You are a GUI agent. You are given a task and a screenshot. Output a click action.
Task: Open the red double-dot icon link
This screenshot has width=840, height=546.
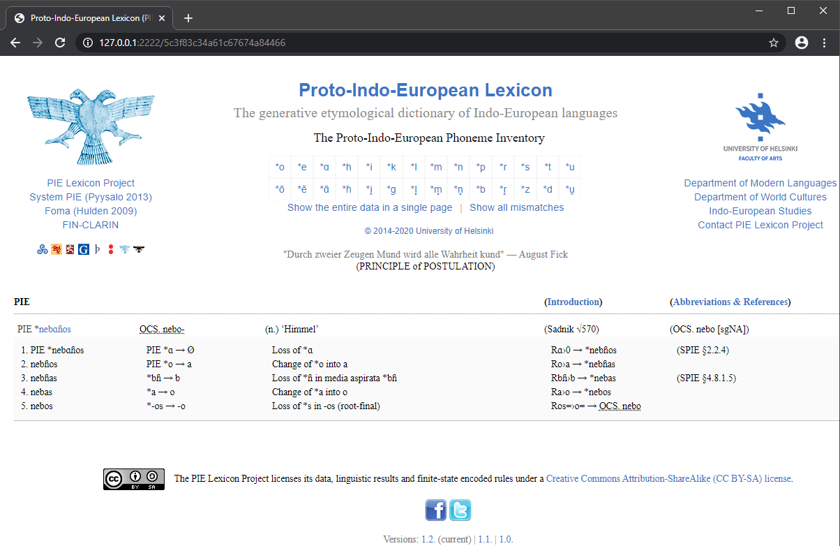click(x=110, y=249)
